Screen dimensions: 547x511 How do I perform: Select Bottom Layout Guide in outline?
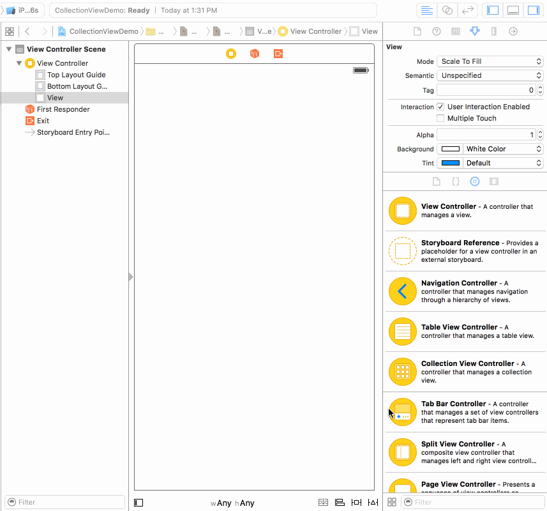(x=64, y=86)
